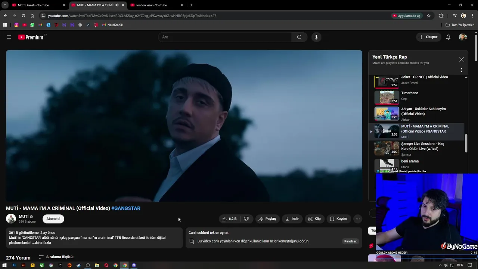This screenshot has width=478, height=269.
Task: Open Discord from the taskbar
Action: click(x=134, y=265)
